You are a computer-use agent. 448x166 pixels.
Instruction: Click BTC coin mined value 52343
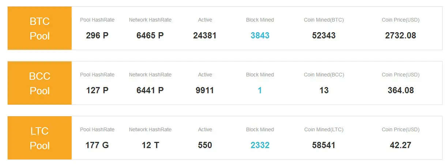(324, 35)
